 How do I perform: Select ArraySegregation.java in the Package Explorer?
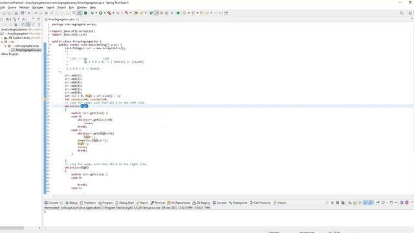point(28,50)
